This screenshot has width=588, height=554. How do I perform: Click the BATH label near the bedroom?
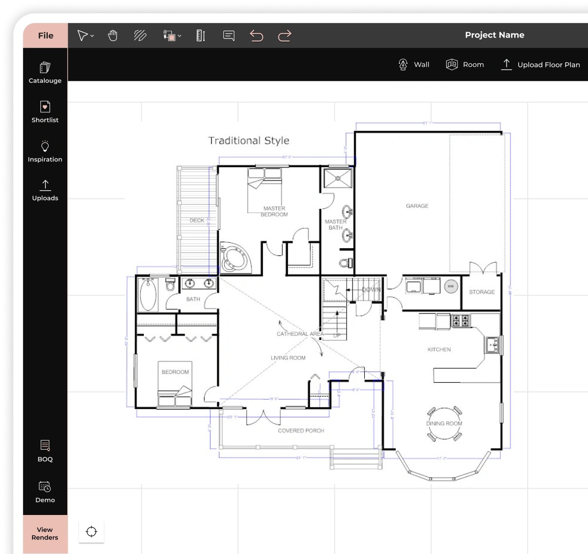pyautogui.click(x=193, y=299)
